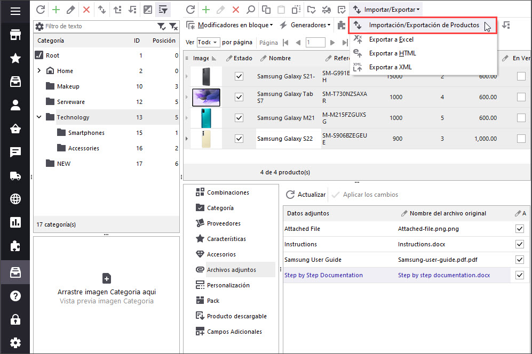Open statistics chart icon in sidebar
Viewport: 532px width, 354px height.
[15, 222]
